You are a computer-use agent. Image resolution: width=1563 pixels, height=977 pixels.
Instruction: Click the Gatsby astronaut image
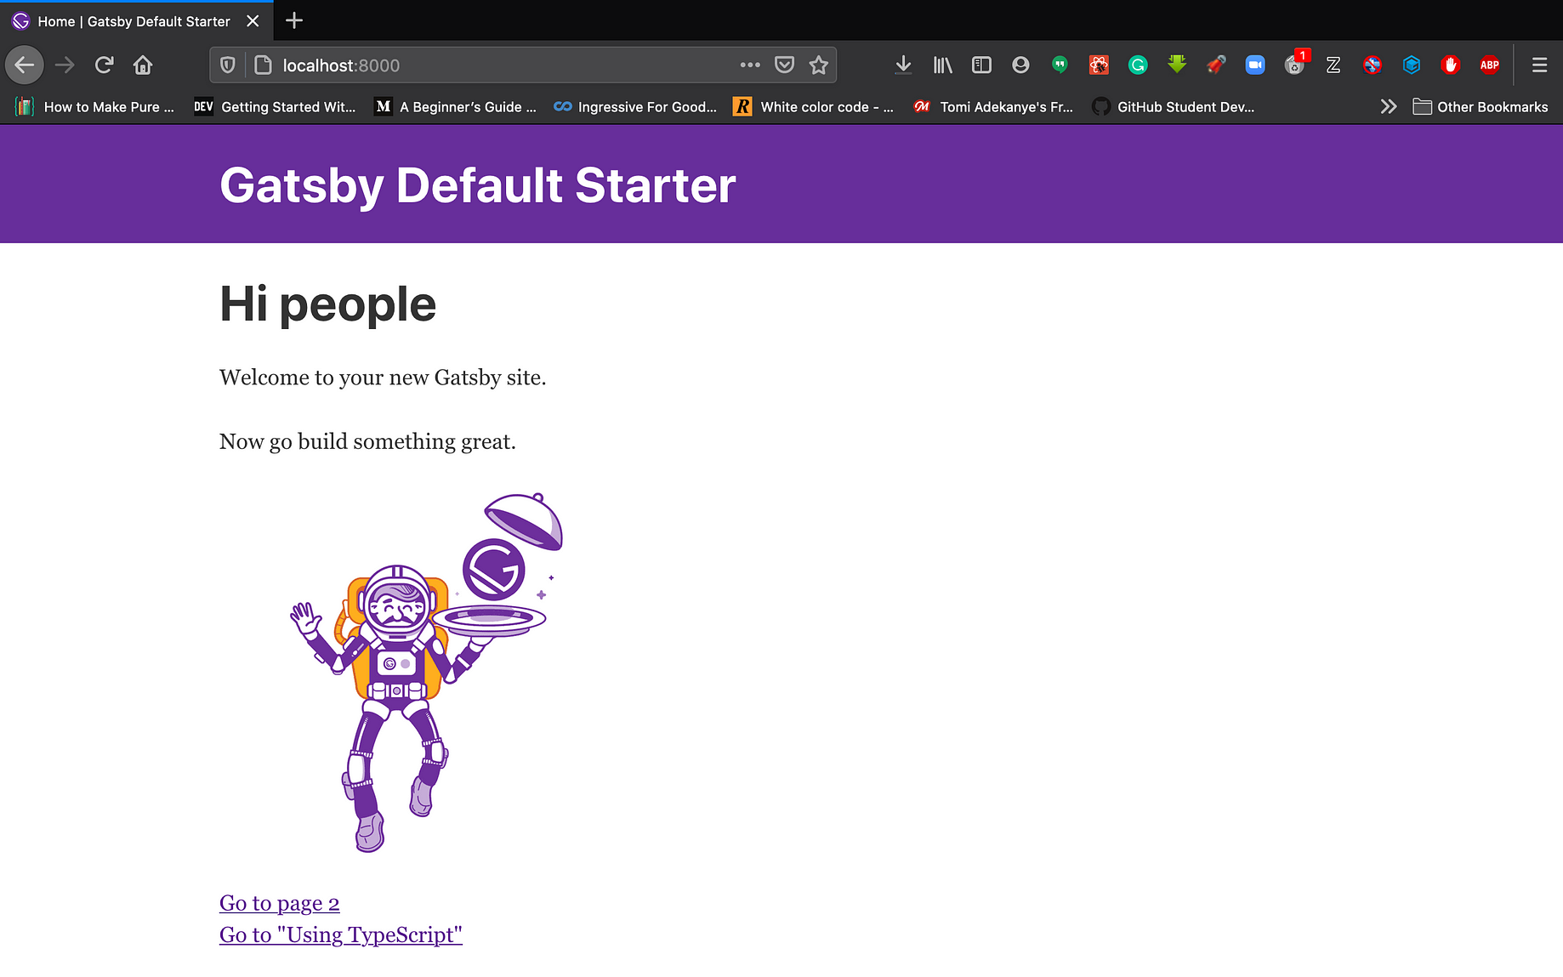coord(425,672)
